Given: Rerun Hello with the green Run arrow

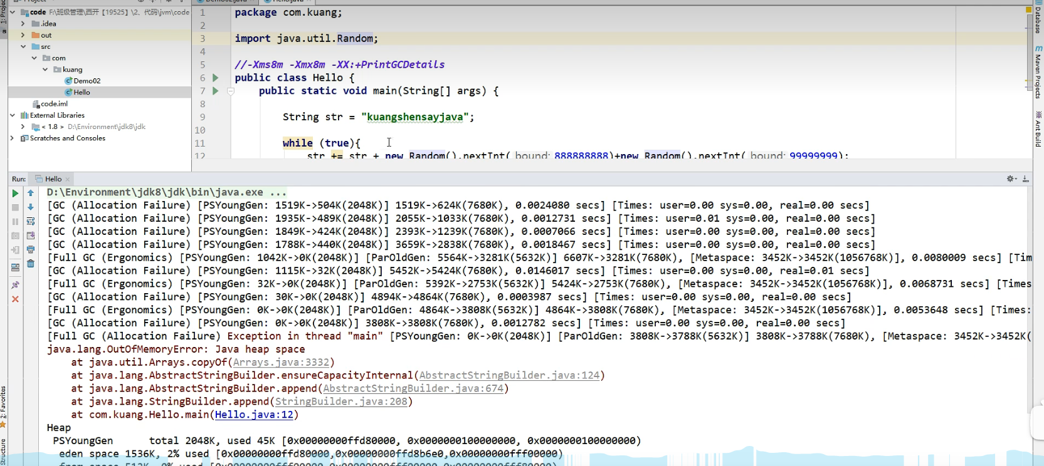Looking at the screenshot, I should [x=15, y=194].
